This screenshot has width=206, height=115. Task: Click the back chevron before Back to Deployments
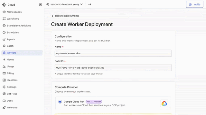(x=52, y=16)
